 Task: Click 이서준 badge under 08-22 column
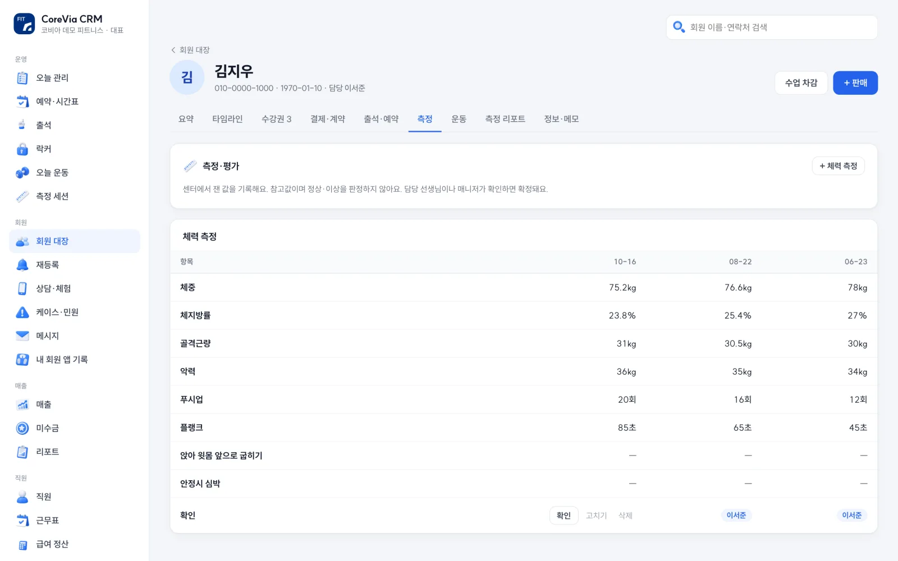pyautogui.click(x=736, y=516)
